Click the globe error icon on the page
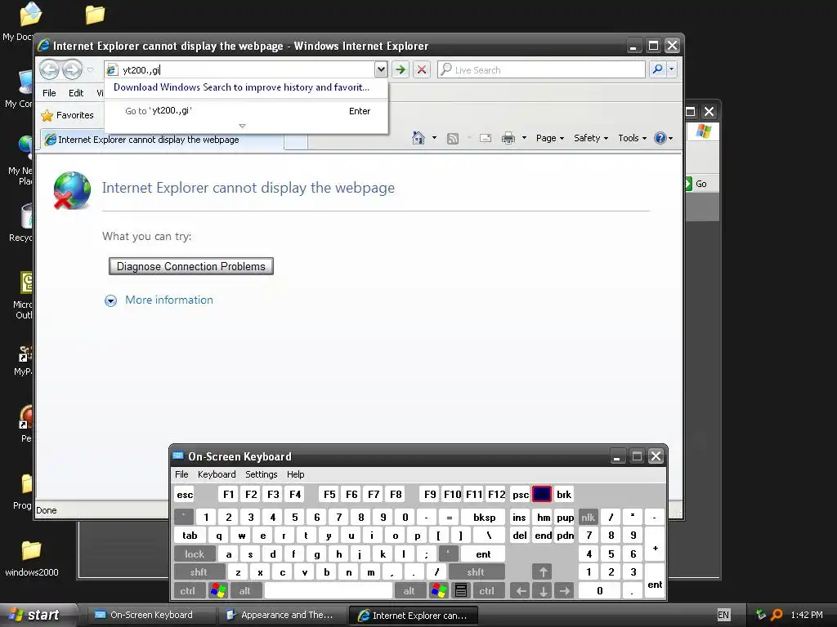The width and height of the screenshot is (837, 627). (x=72, y=190)
